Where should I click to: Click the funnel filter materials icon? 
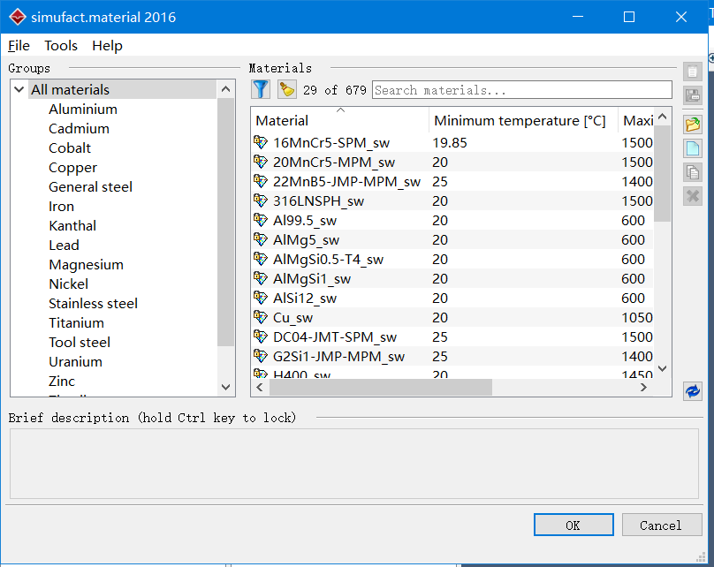click(261, 89)
